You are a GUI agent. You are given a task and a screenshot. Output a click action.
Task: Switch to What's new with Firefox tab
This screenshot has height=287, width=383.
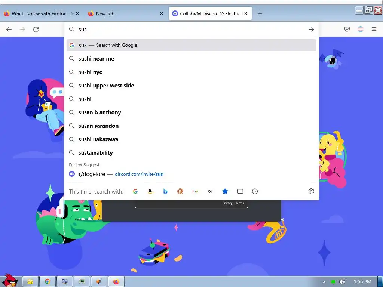coord(42,14)
